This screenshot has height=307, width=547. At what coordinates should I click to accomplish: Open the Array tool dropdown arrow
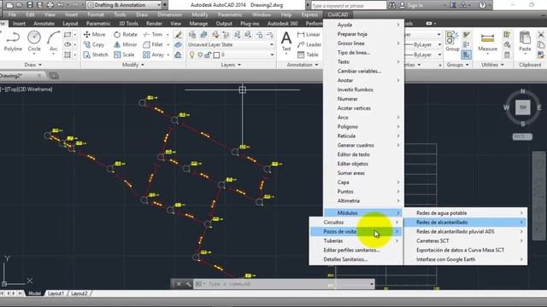(168, 55)
